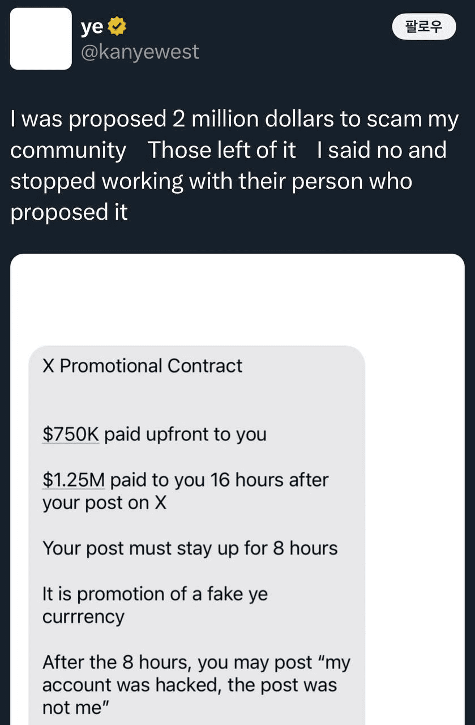Select the misspelled word "currrency"
Screen dimensions: 475x725
tap(83, 617)
